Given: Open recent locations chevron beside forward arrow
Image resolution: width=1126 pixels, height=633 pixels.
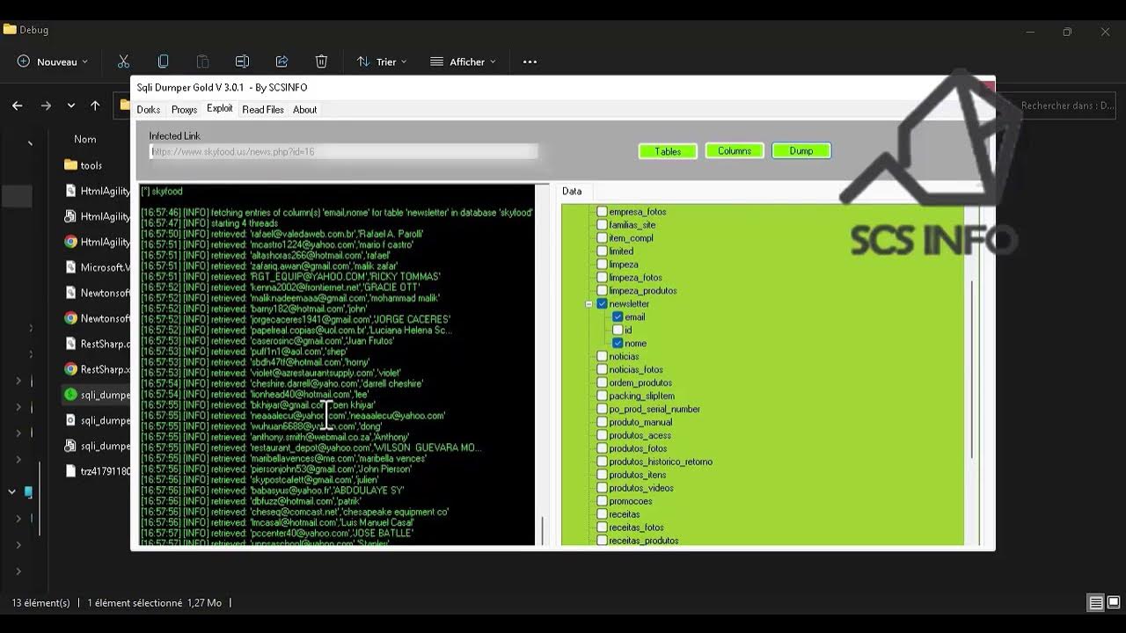Looking at the screenshot, I should (71, 105).
